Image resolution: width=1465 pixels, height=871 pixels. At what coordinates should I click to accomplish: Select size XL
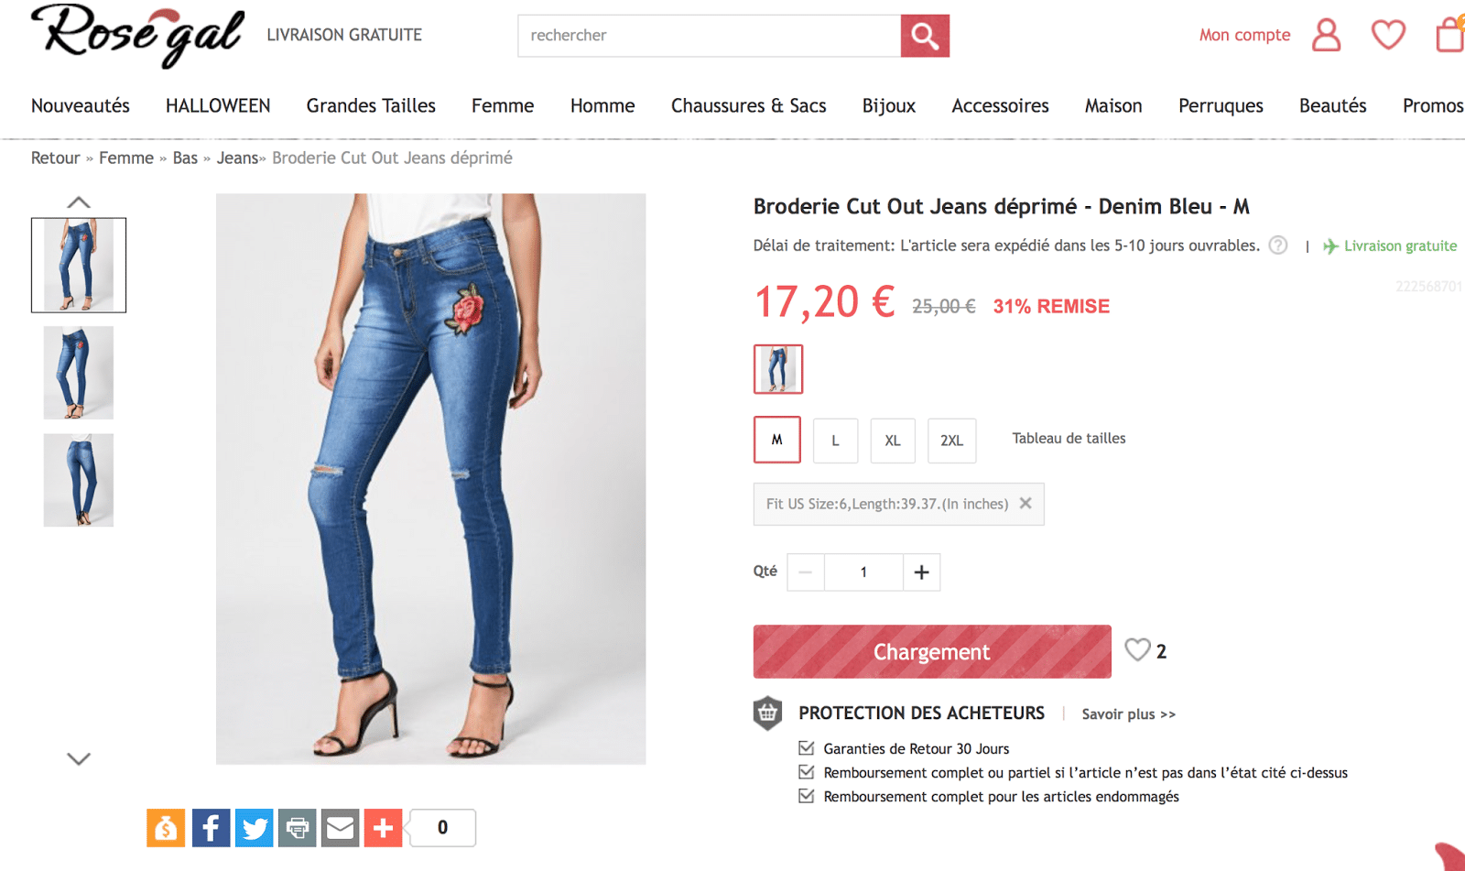click(893, 441)
